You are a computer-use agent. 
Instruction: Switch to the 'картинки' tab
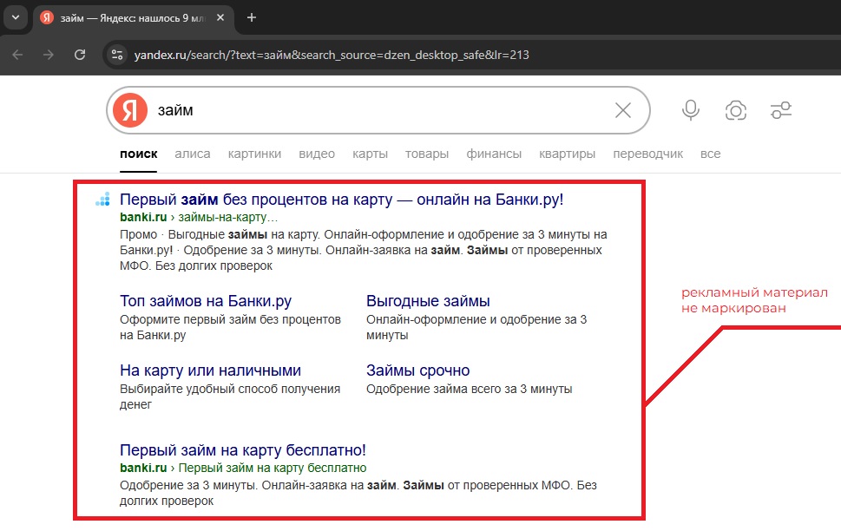coord(254,154)
